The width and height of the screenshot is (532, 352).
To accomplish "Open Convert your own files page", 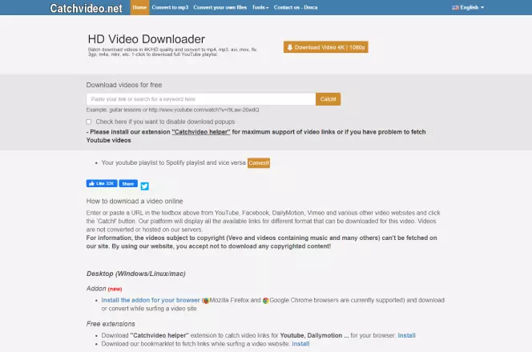I will (220, 7).
